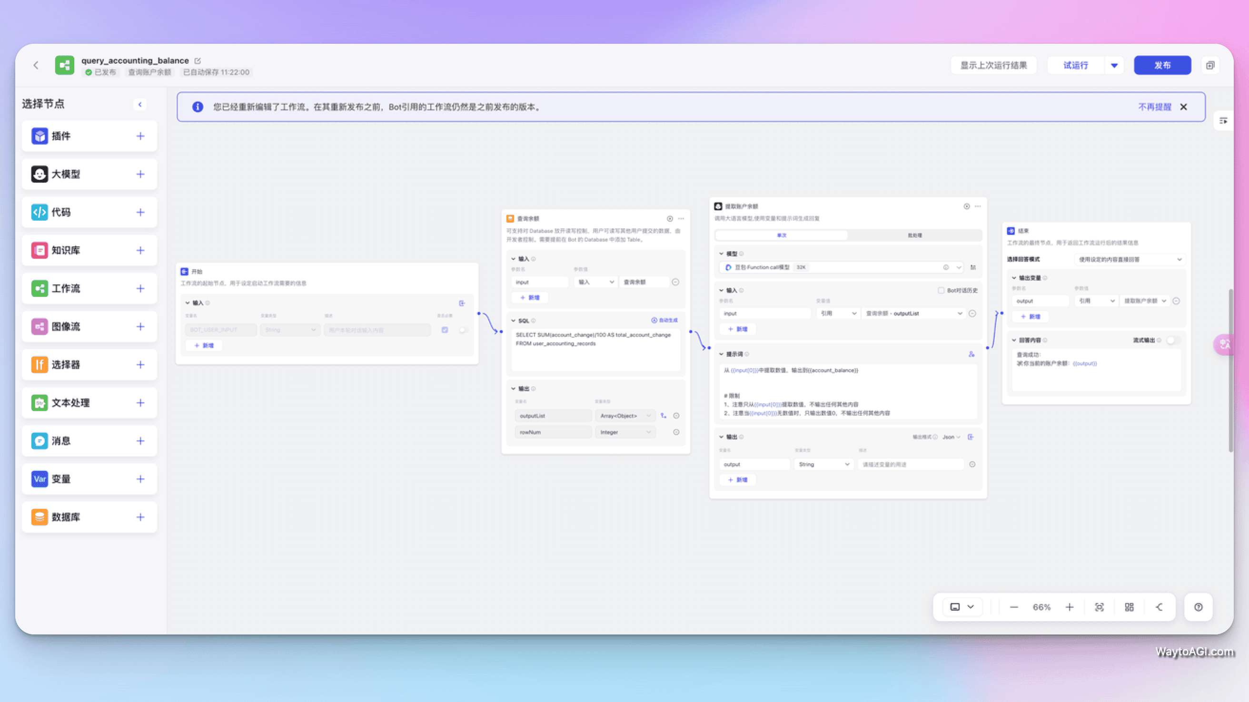Open the 试运行 dropdown arrow

pyautogui.click(x=1114, y=66)
